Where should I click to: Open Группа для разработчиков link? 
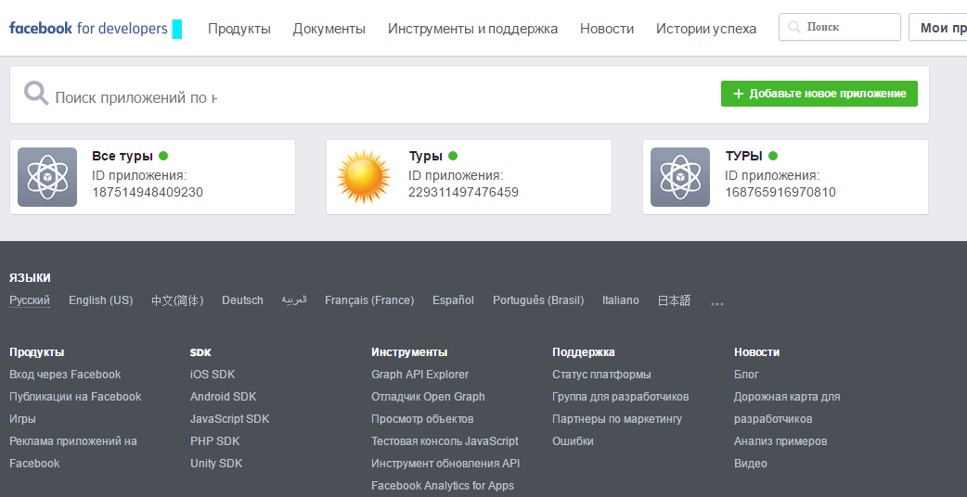(621, 397)
